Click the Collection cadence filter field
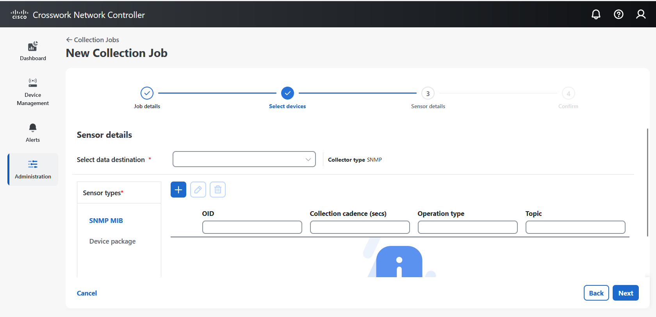The height and width of the screenshot is (317, 656). (x=360, y=227)
